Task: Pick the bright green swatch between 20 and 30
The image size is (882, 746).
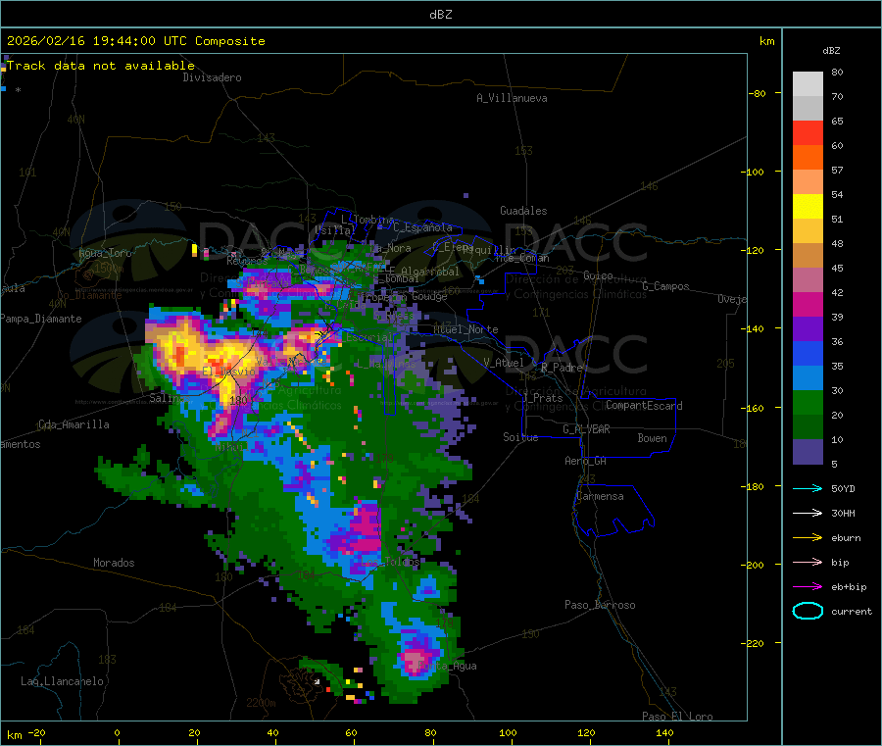Action: point(808,402)
